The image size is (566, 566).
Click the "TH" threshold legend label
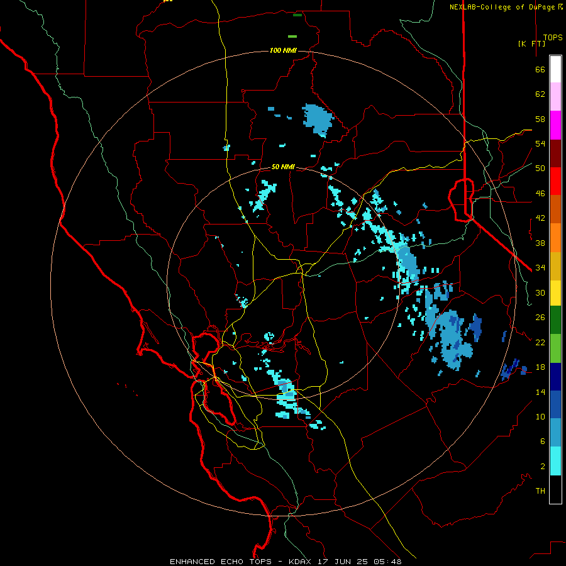click(540, 491)
